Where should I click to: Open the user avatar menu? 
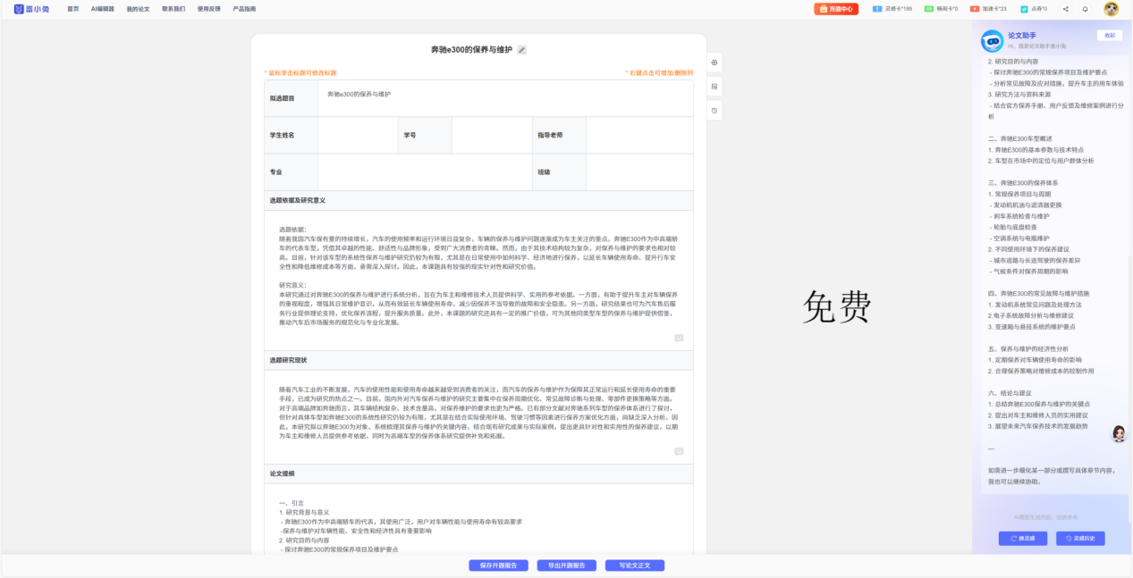pyautogui.click(x=1111, y=9)
